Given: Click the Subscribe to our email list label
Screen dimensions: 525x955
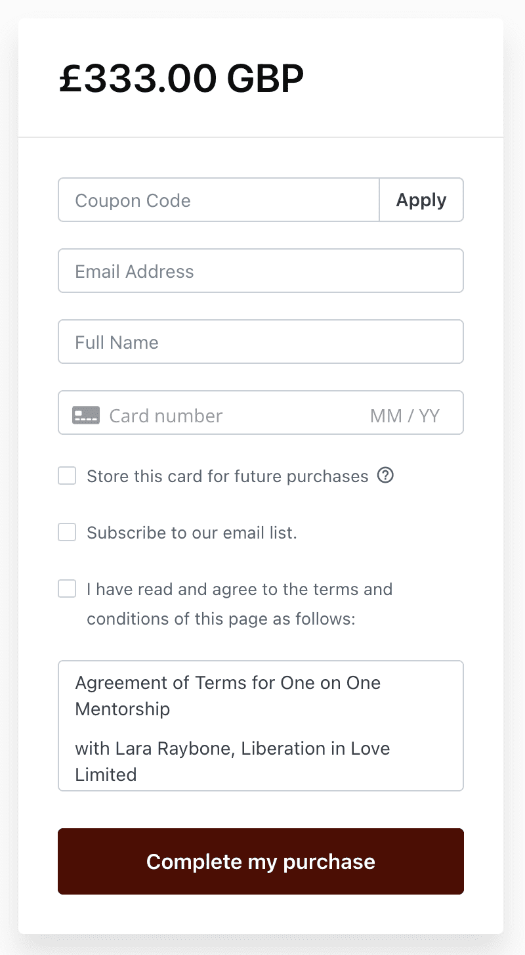Looking at the screenshot, I should pyautogui.click(x=192, y=533).
